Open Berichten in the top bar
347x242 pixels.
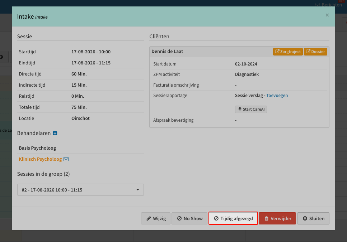(328, 5)
